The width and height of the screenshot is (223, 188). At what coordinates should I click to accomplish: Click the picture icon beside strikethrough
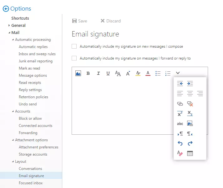pos(190,123)
